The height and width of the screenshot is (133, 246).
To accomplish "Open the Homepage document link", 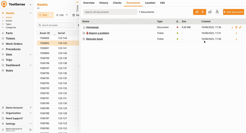I will pos(93,27).
